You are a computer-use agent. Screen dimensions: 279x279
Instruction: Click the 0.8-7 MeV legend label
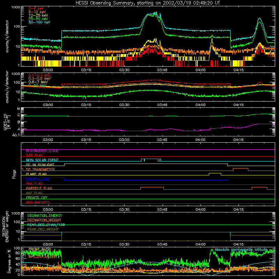(38, 82)
